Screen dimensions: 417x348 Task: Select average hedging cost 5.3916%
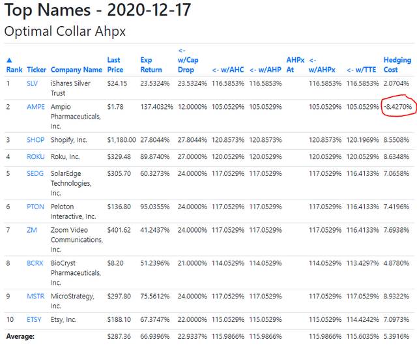click(396, 336)
